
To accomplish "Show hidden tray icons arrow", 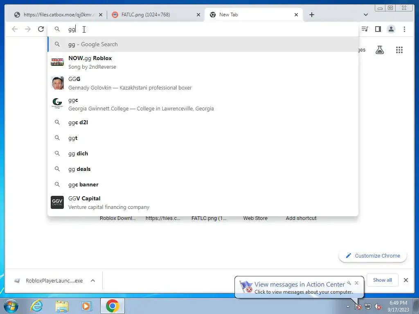I will pos(348,307).
